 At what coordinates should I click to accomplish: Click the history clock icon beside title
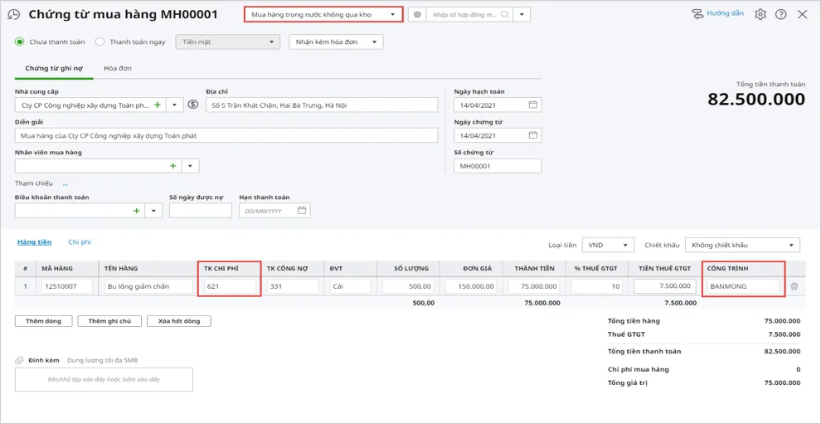tap(14, 15)
